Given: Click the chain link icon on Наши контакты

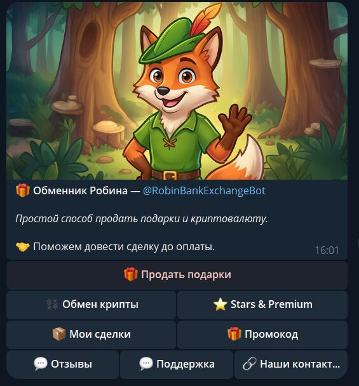Looking at the screenshot, I should tap(249, 364).
